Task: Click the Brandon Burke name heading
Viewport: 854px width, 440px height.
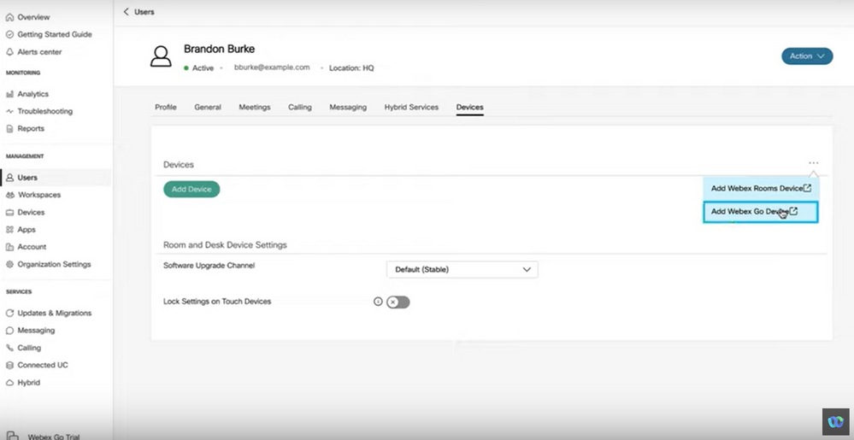Action: pyautogui.click(x=219, y=49)
